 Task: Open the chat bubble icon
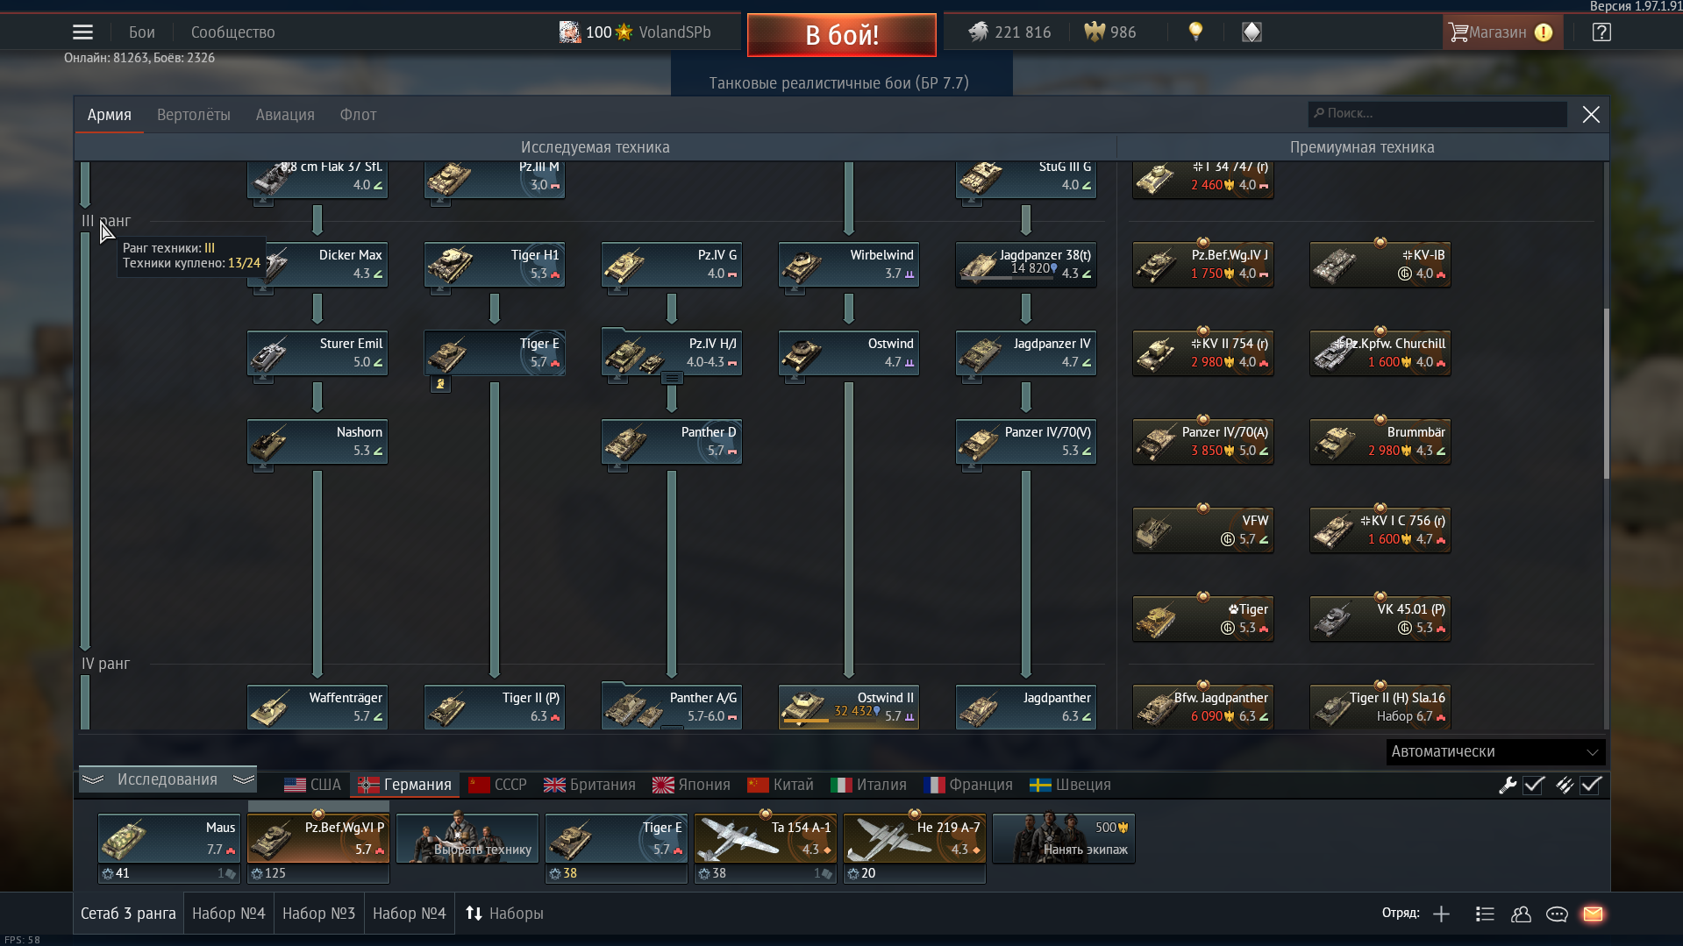1557,914
